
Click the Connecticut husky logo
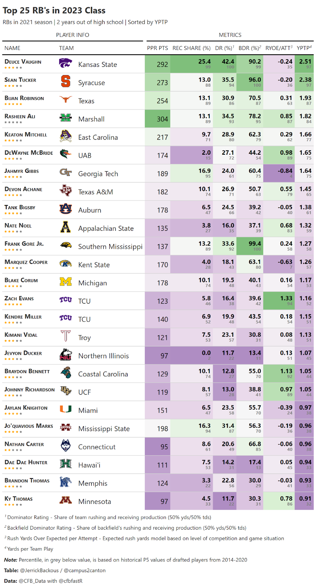point(65,445)
